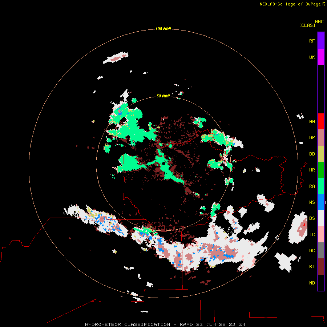Click the RA legend label

(x=312, y=186)
